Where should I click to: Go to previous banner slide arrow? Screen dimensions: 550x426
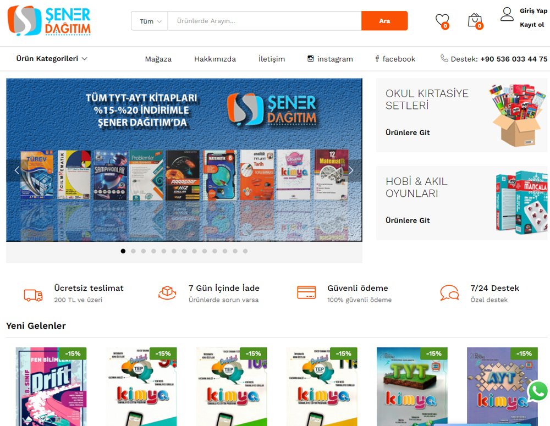[17, 170]
